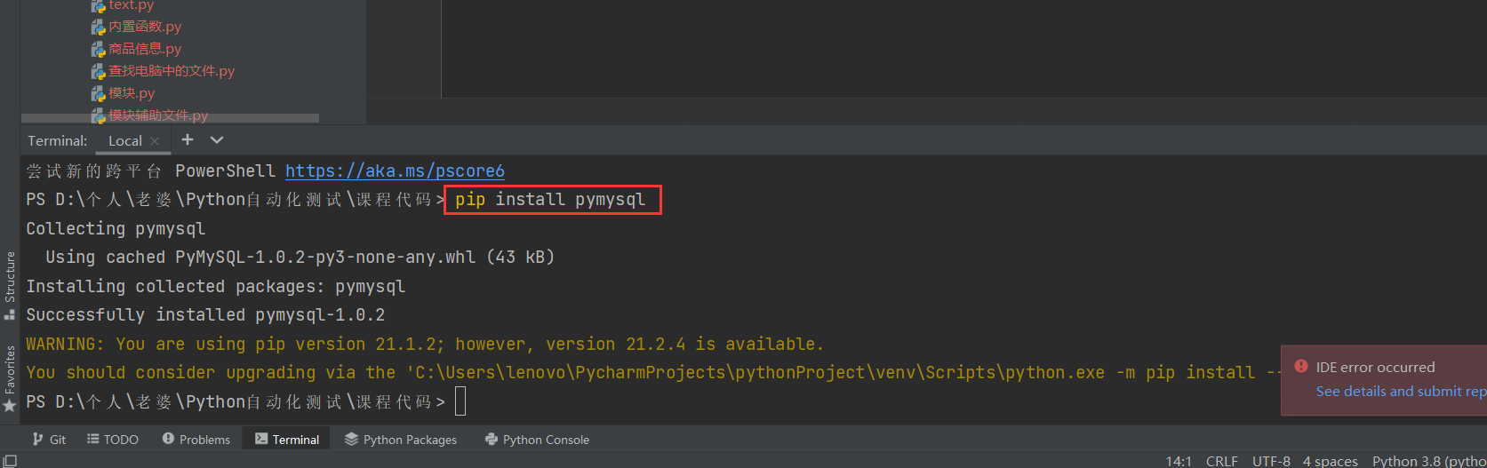This screenshot has width=1487, height=468.
Task: Open the Python Console tool window
Action: pyautogui.click(x=538, y=440)
